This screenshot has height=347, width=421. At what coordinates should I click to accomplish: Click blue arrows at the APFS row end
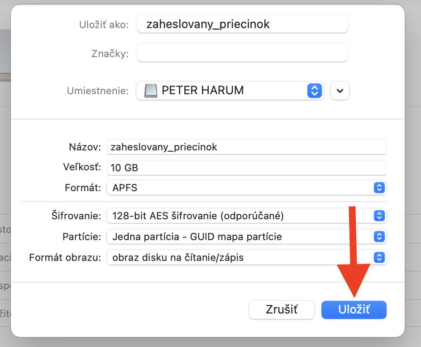(379, 188)
